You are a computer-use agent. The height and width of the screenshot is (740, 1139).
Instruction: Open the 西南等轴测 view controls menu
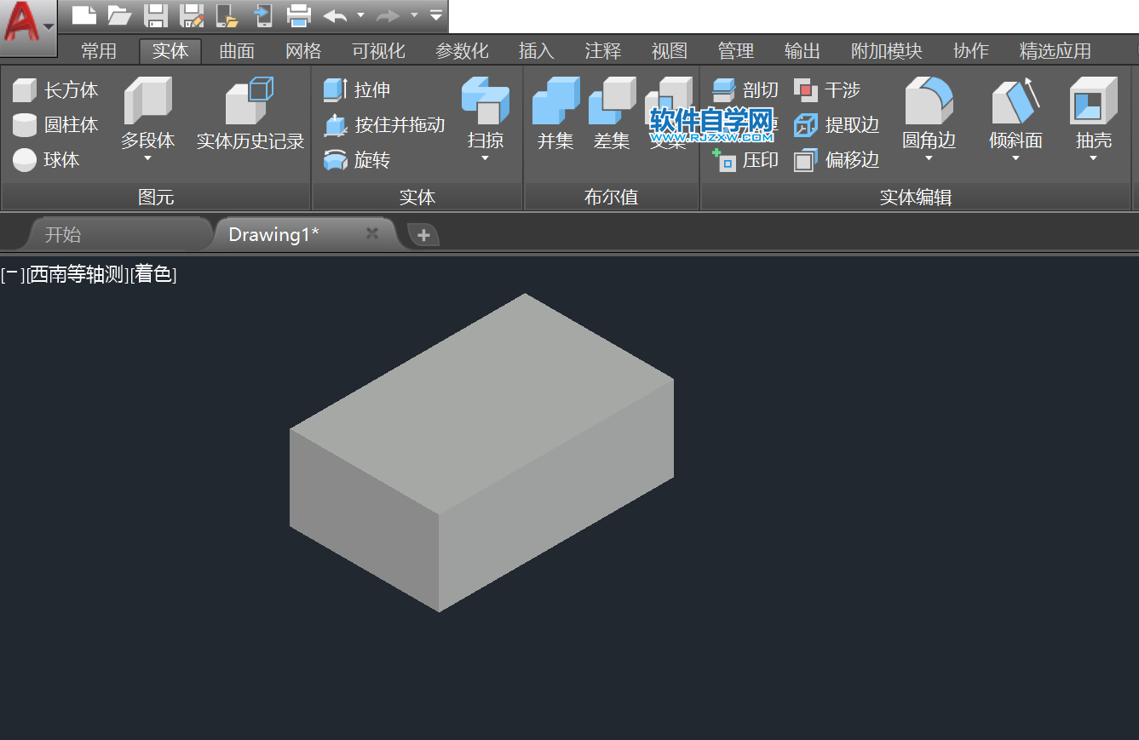[x=78, y=274]
